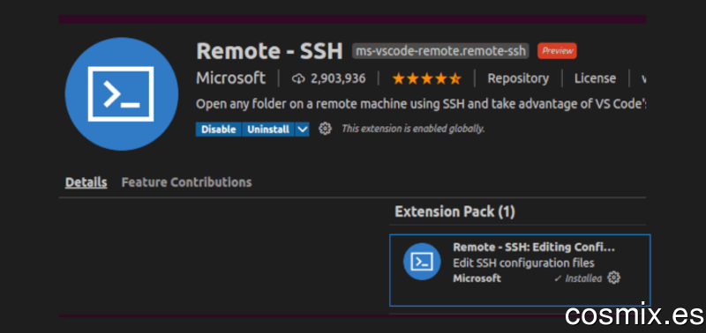Uninstall the Remote - SSH extension
This screenshot has height=333, width=706.
coord(268,129)
